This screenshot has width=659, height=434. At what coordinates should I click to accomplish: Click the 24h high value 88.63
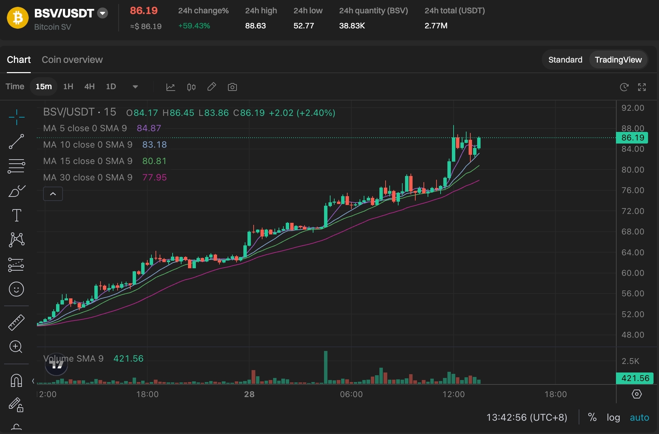[255, 26]
